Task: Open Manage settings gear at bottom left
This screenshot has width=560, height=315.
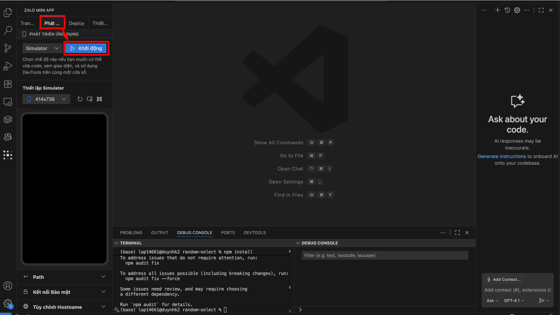Action: (x=8, y=304)
